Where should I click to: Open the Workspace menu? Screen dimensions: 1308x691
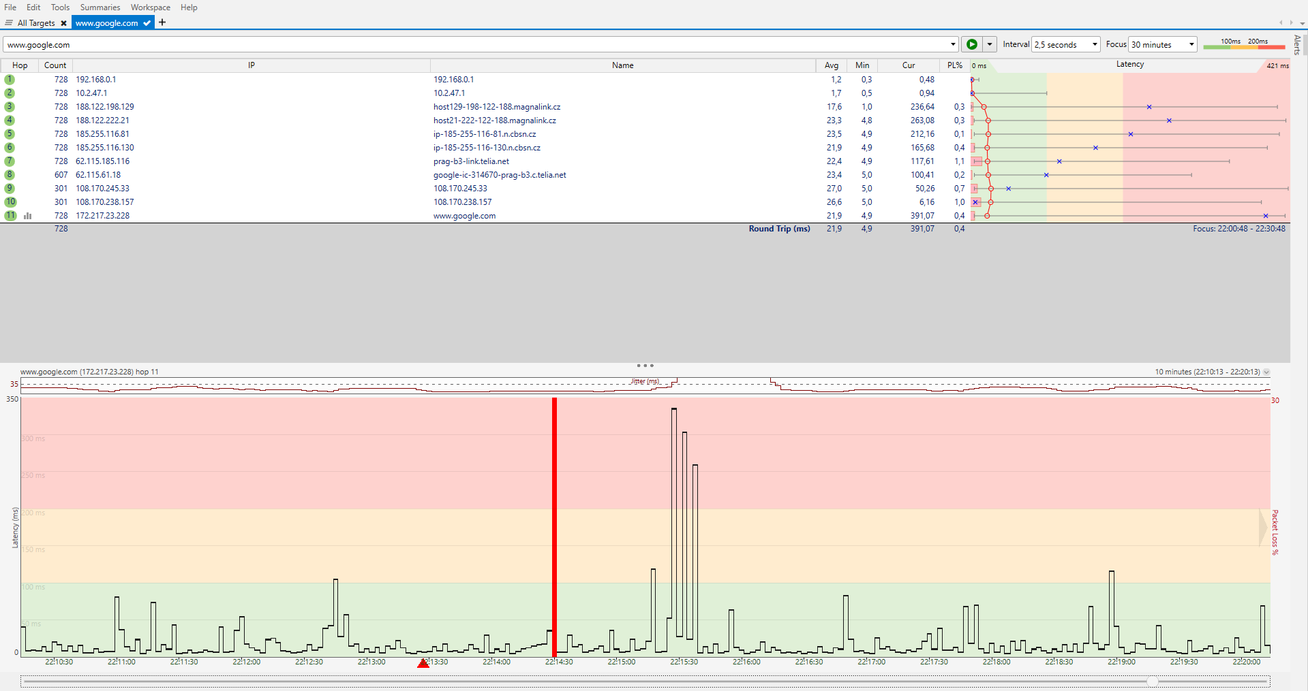pyautogui.click(x=151, y=7)
